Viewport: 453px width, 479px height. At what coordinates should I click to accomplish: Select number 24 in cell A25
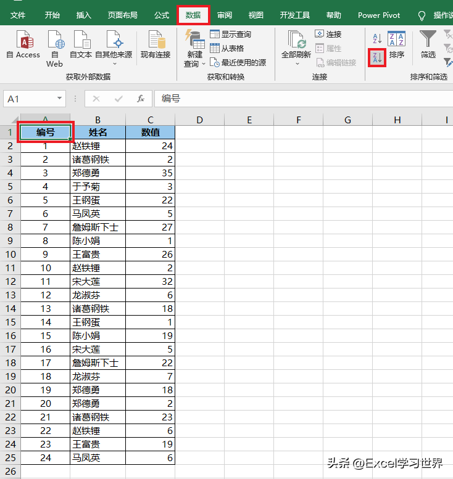(x=45, y=457)
